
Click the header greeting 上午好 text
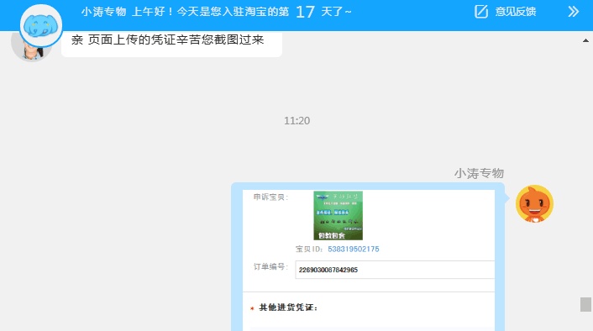(x=149, y=12)
